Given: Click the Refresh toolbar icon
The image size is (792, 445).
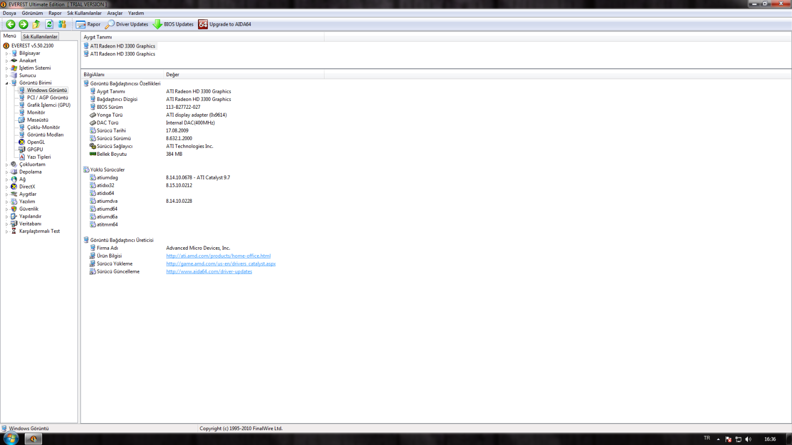Looking at the screenshot, I should tap(49, 24).
